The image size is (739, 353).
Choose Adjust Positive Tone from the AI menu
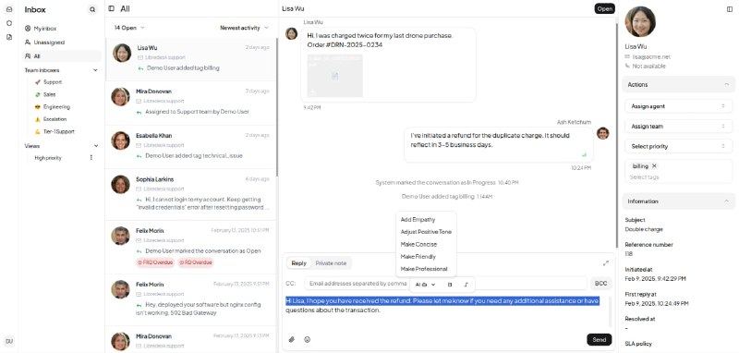click(426, 232)
